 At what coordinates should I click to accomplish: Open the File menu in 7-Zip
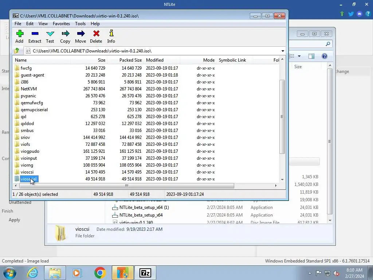point(18,24)
